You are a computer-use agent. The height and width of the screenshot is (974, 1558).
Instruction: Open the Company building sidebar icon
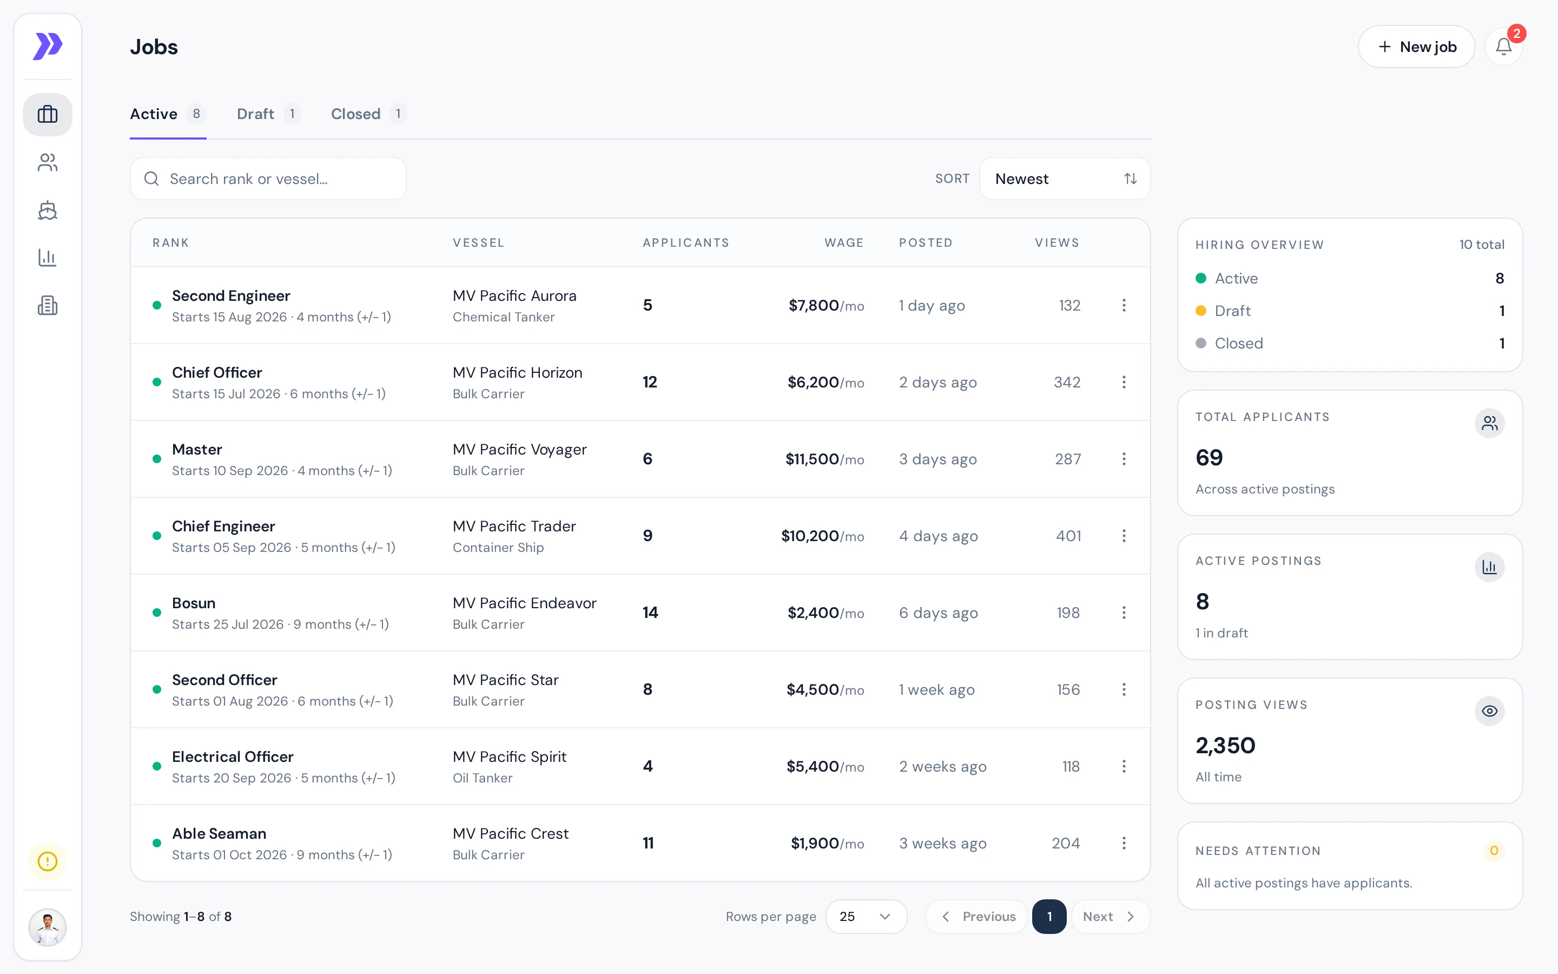tap(48, 305)
